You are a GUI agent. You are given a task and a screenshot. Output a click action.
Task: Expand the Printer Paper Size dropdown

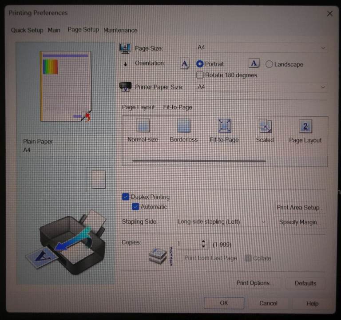261,87
